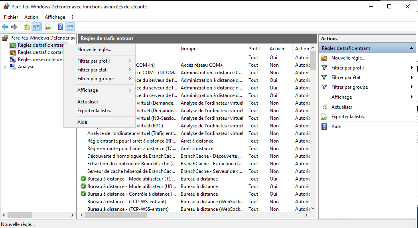418x228 pixels.
Task: Open the Action menu
Action: (31, 17)
